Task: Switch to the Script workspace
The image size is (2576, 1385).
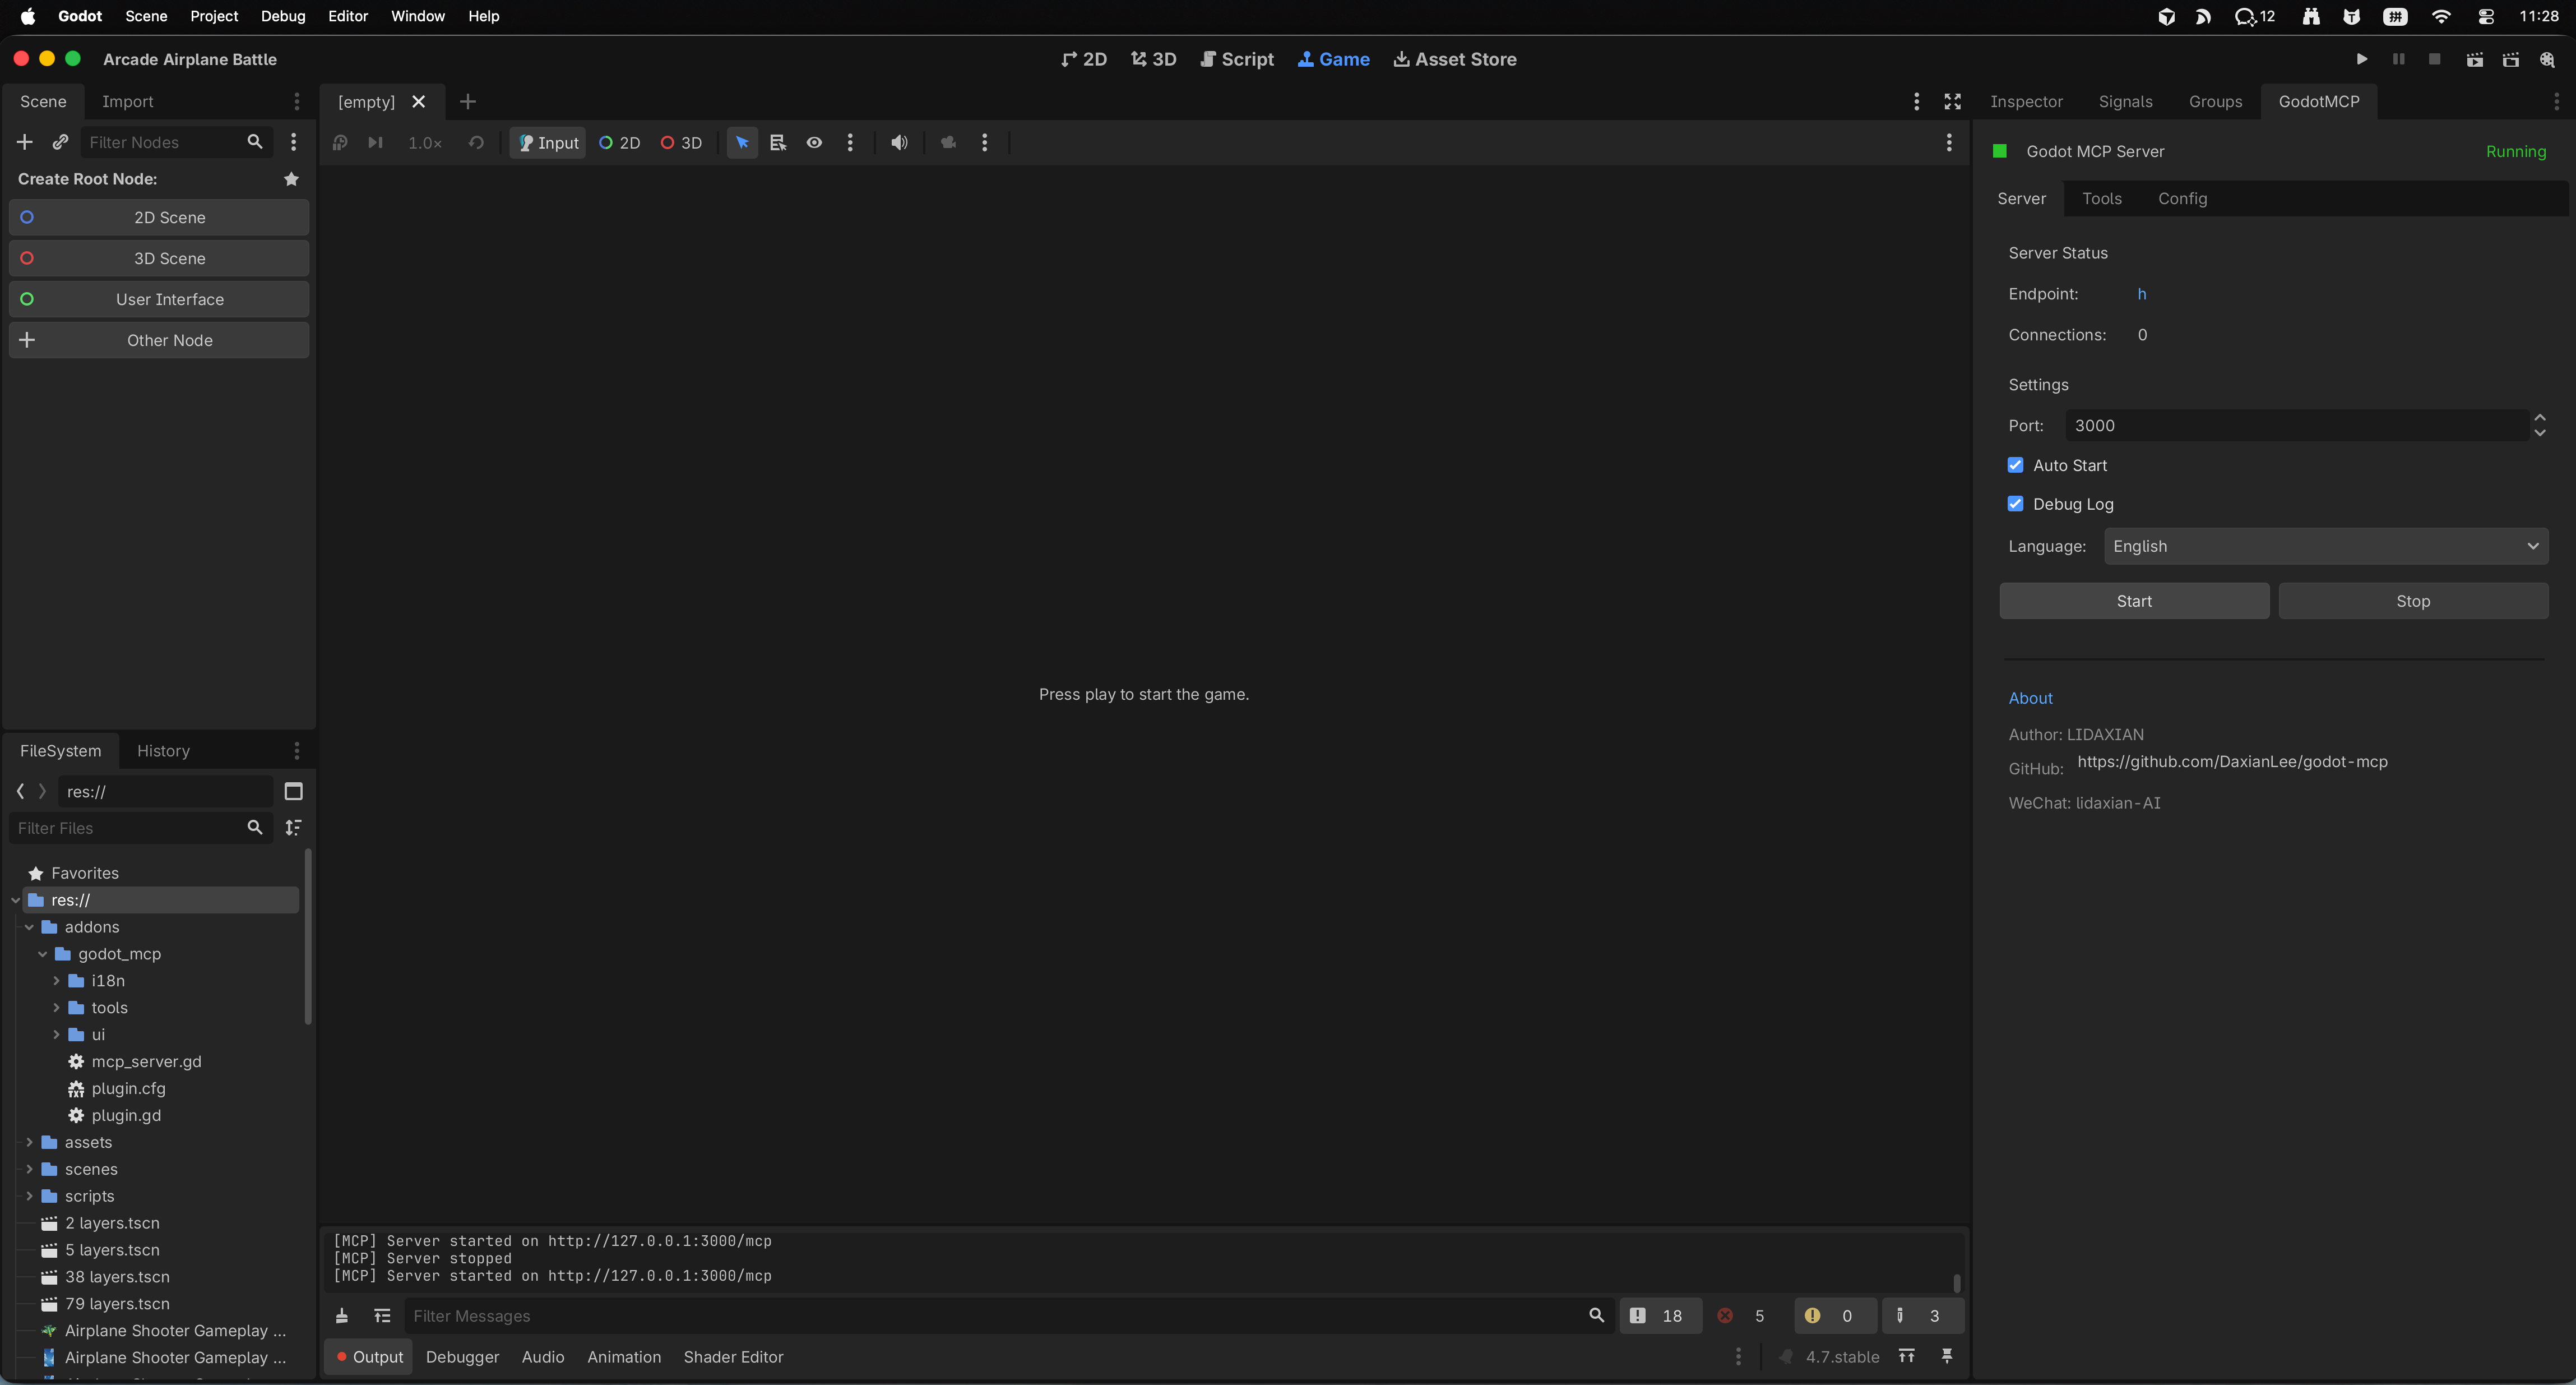Action: pos(1237,59)
